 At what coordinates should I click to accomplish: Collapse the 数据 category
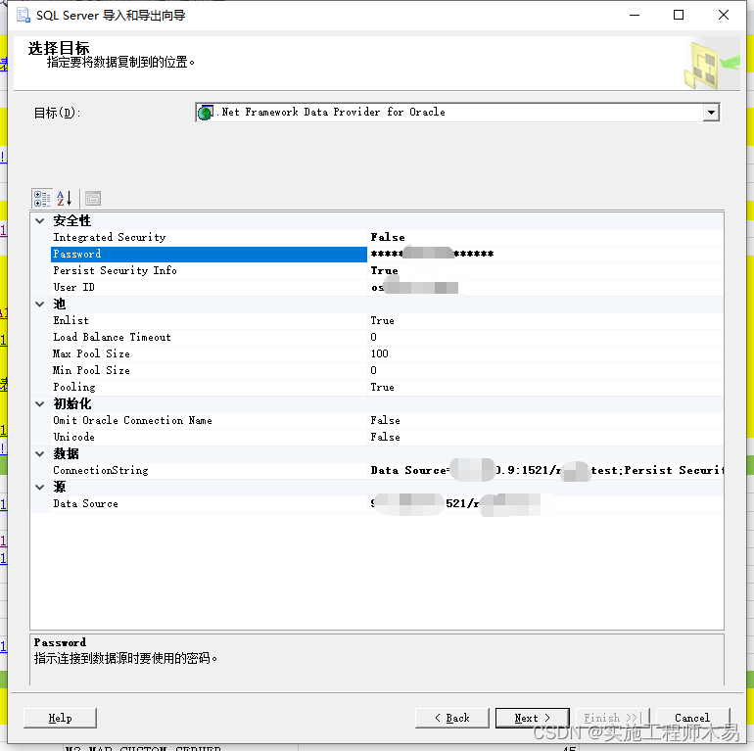40,454
